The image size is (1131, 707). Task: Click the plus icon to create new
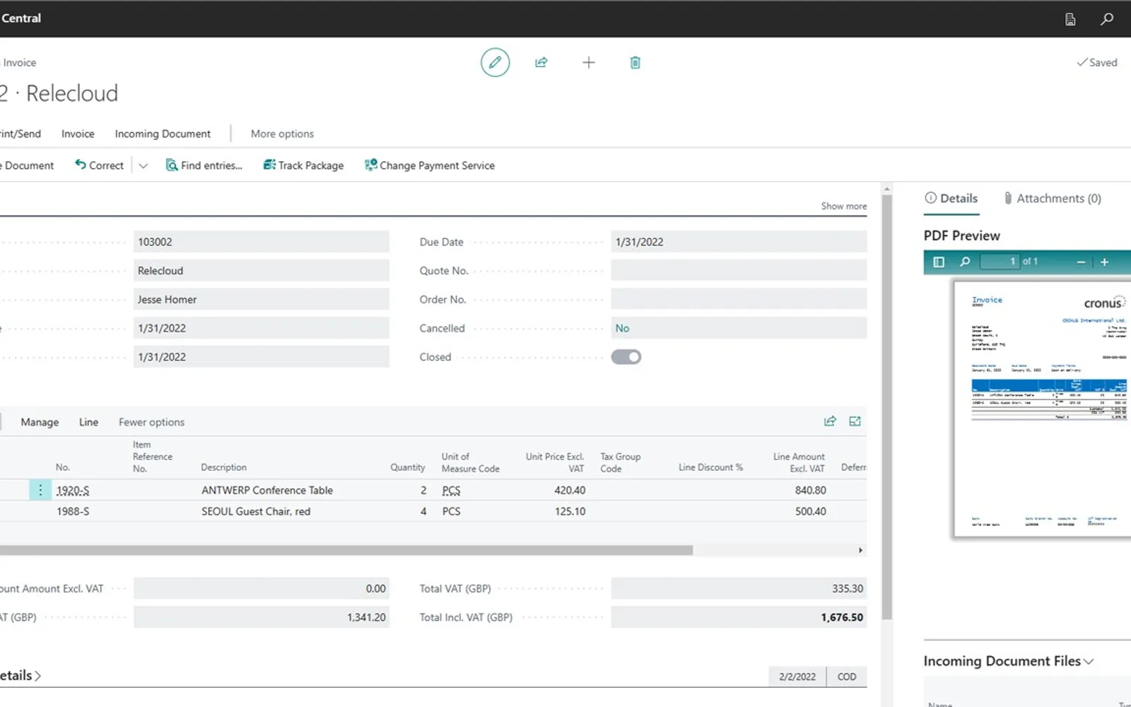pos(588,62)
